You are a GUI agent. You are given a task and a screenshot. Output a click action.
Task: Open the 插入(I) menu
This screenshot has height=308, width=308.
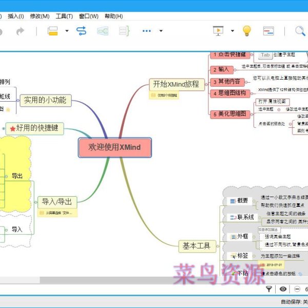click(x=16, y=16)
